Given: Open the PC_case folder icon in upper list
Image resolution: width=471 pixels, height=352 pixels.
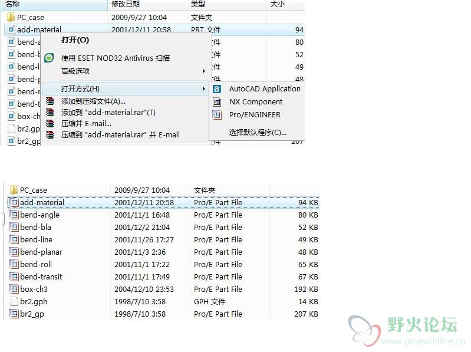Looking at the screenshot, I should point(11,17).
